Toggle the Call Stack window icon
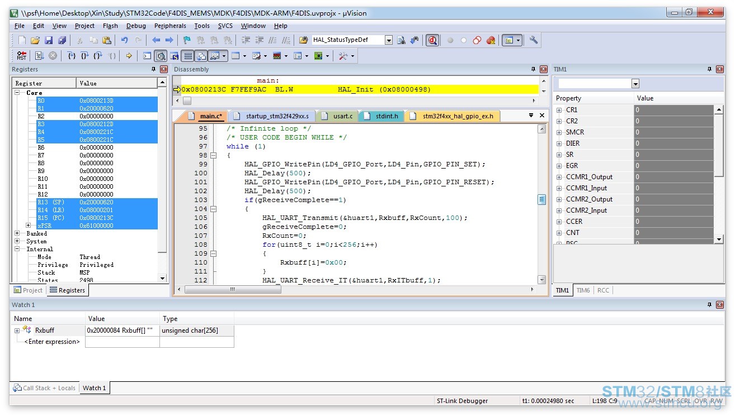Image resolution: width=735 pixels, height=417 pixels. pyautogui.click(x=201, y=56)
